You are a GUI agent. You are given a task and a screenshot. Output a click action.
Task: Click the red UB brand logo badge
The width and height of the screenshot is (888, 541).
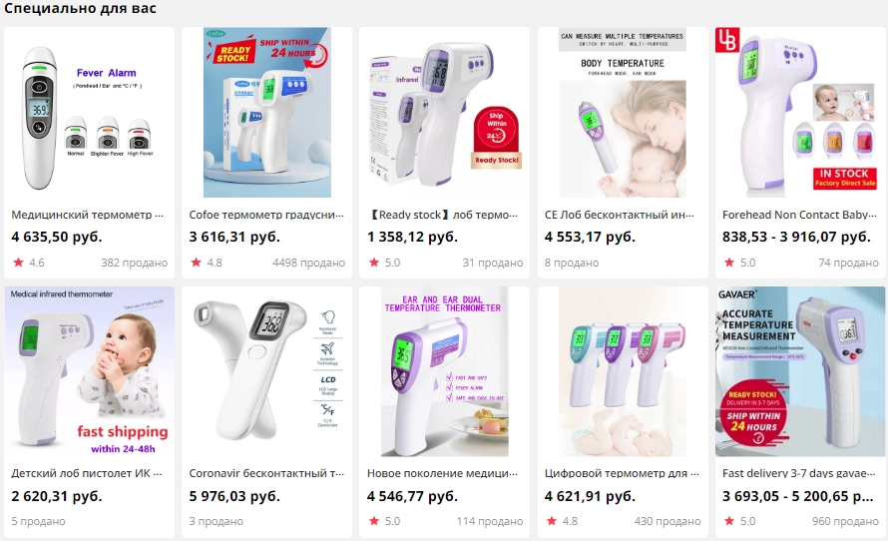(x=727, y=40)
